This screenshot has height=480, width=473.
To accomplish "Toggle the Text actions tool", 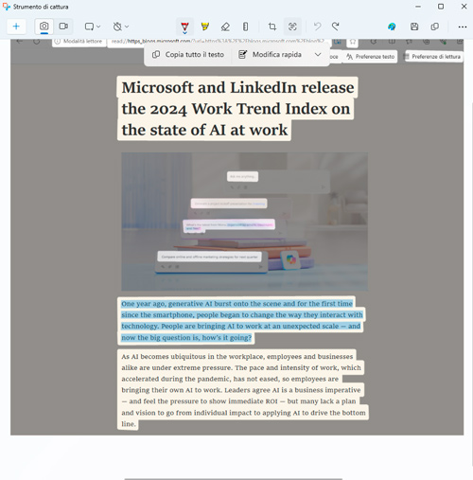I will (292, 27).
